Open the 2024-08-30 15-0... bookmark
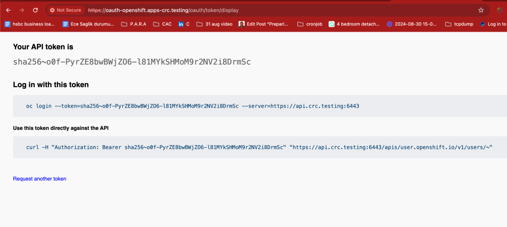The width and height of the screenshot is (507, 227). [412, 24]
